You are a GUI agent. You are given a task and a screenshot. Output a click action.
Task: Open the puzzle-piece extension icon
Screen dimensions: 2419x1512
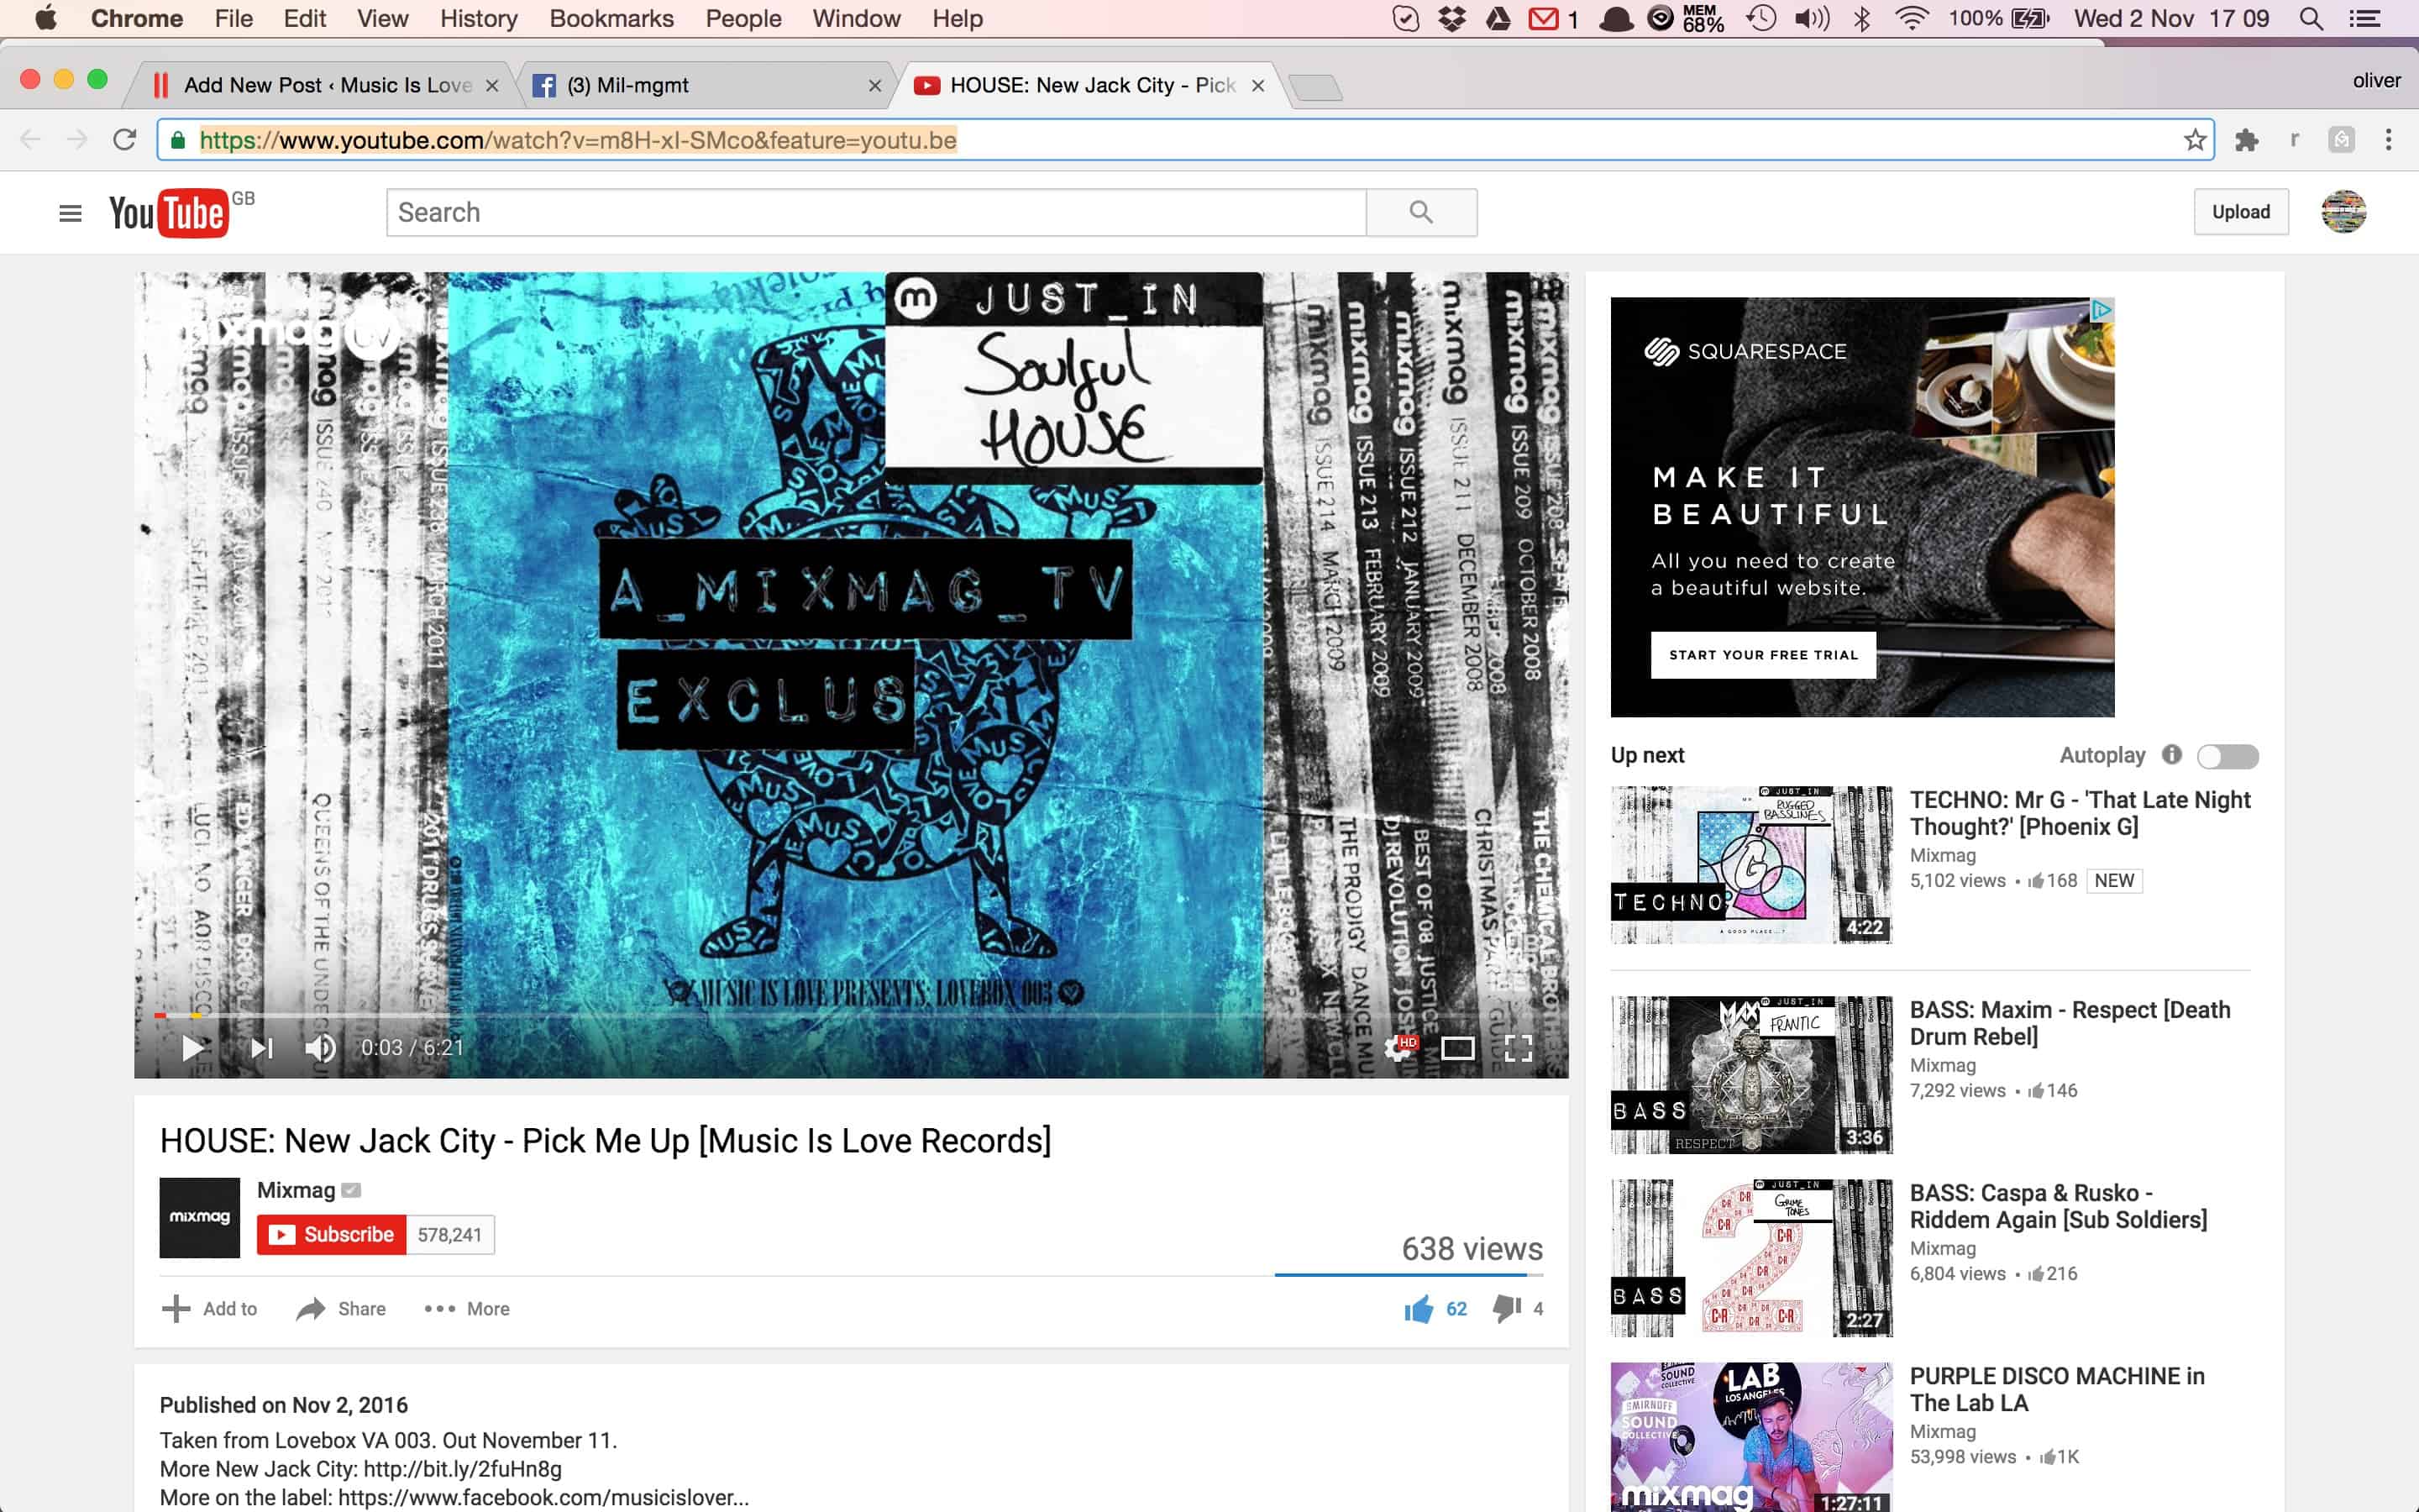[2247, 140]
